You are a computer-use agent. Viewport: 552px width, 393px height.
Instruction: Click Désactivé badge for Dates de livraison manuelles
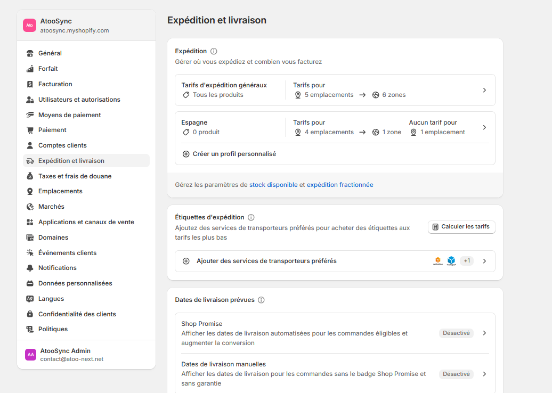[456, 374]
